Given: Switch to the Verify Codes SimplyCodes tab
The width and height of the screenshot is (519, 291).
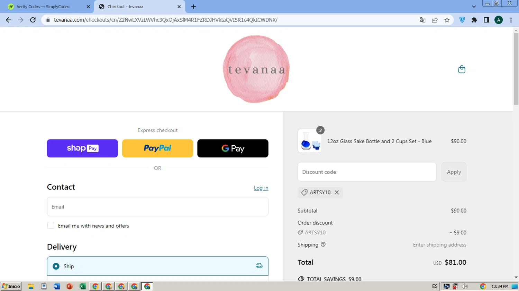Looking at the screenshot, I should click(x=43, y=7).
